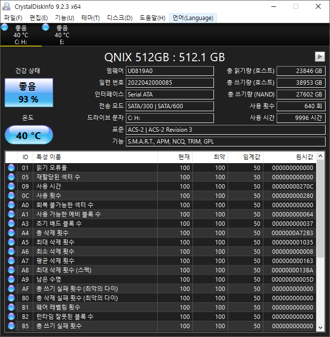Click the ACS-2 Revision 3 standard field
Viewport: 330px width, 337px height.
226,130
